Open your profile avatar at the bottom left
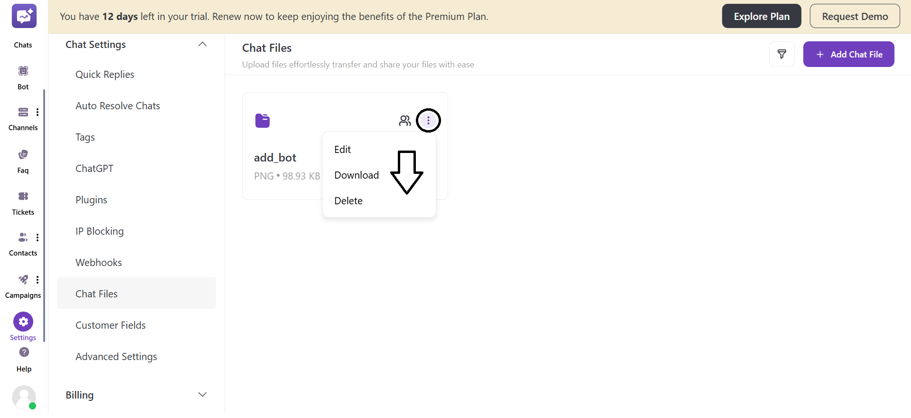The height and width of the screenshot is (418, 911). coord(24,397)
